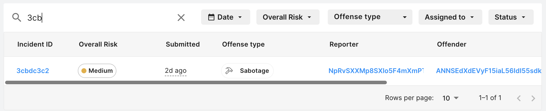
Task: Click the search magnifier icon
Action: [17, 17]
